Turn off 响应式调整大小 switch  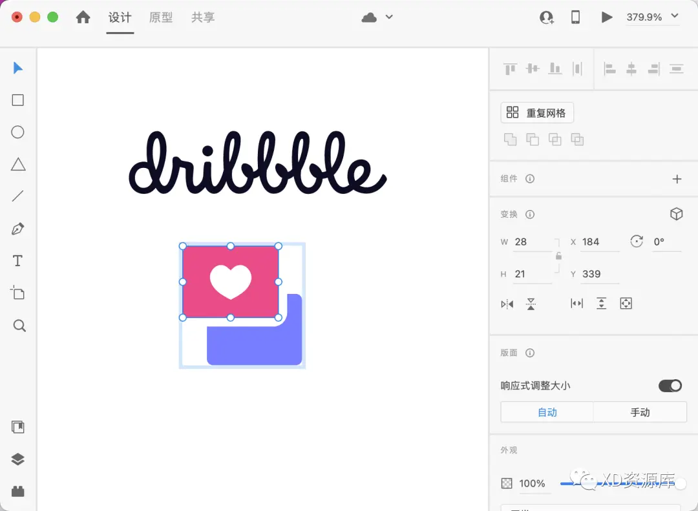tap(670, 386)
